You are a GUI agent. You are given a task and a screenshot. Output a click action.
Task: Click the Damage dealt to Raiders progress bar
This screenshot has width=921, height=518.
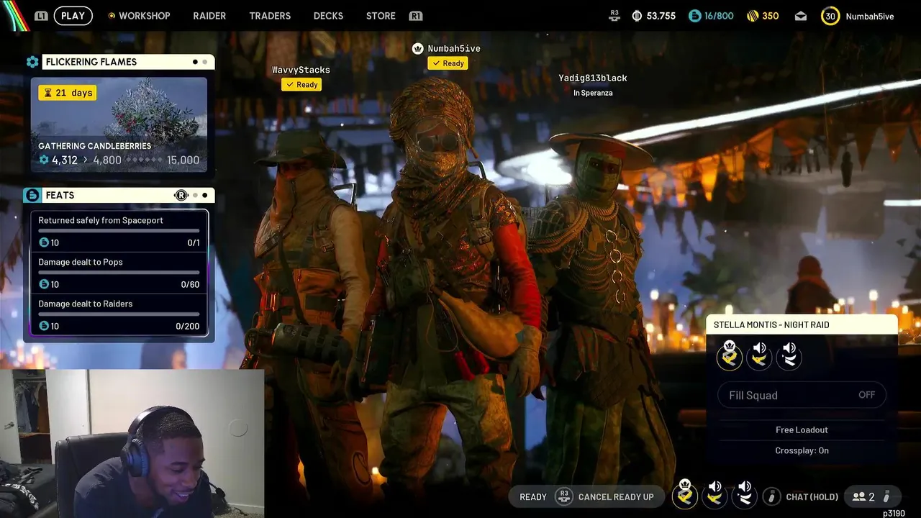pos(119,314)
